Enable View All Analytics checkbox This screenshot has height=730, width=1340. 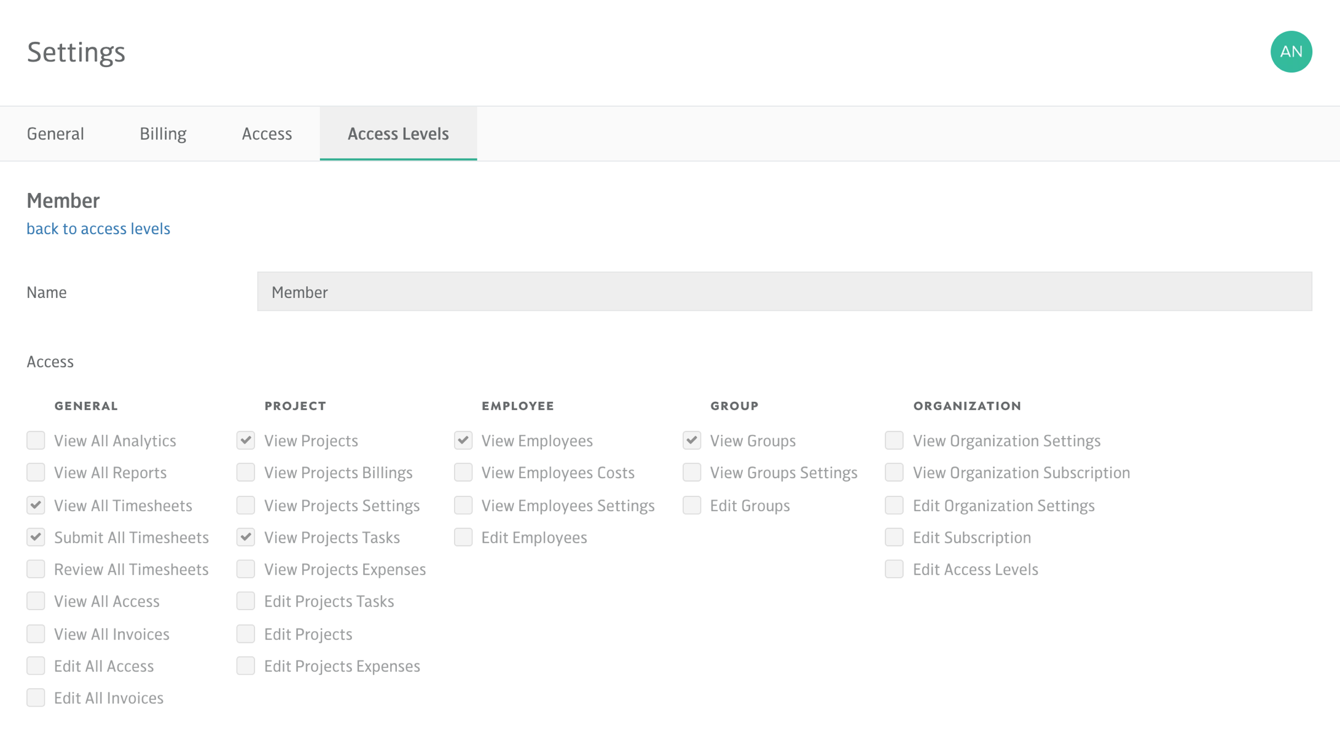(36, 440)
